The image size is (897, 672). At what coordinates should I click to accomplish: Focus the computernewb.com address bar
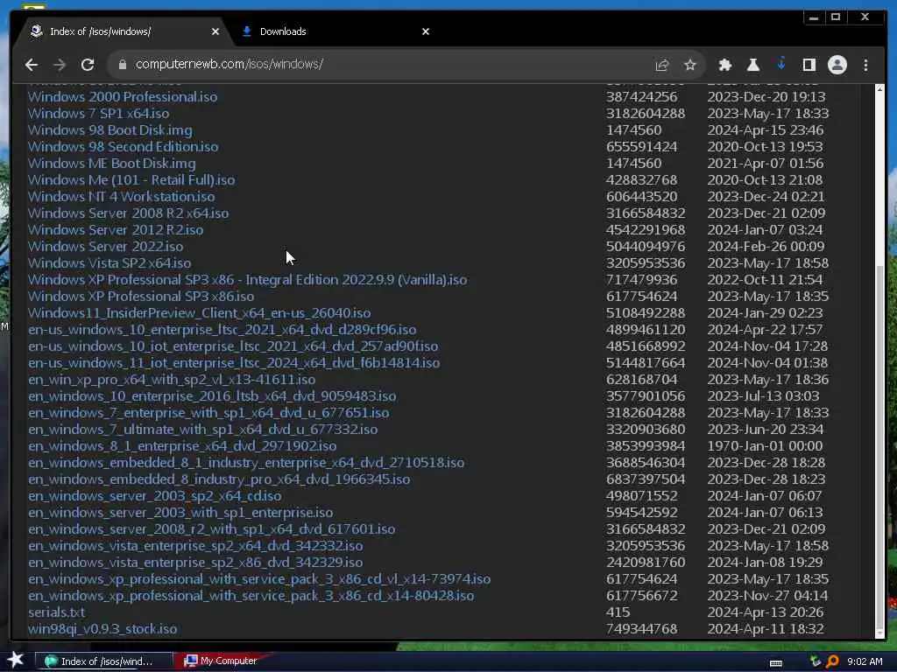pos(378,64)
